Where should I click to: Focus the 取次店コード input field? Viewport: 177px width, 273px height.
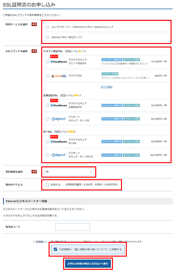72,227
